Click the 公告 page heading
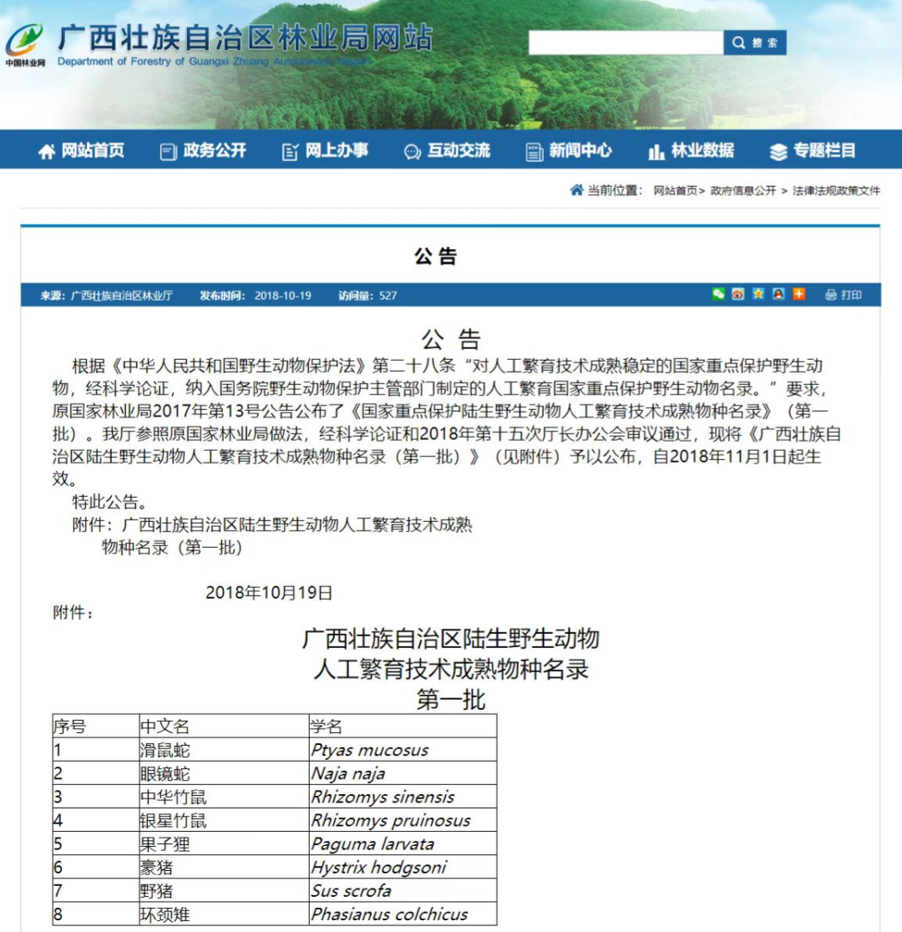The height and width of the screenshot is (932, 902). click(435, 256)
